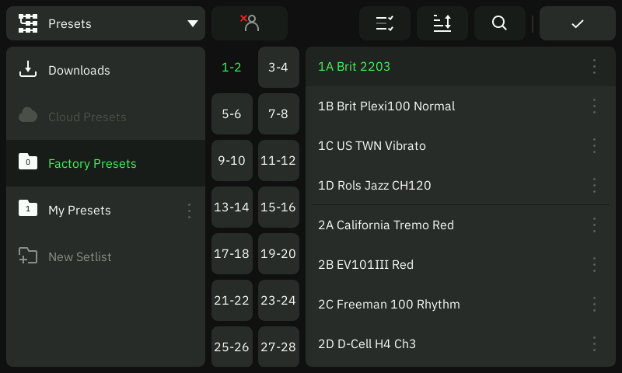Click the user account icon with red X
This screenshot has width=622, height=373.
point(250,23)
